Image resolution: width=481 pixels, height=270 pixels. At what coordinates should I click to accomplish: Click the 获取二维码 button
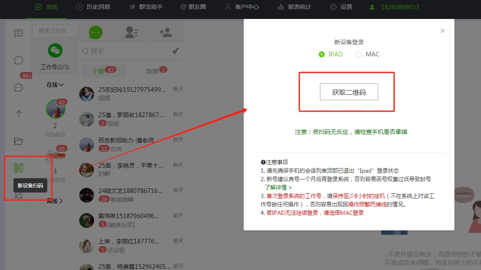[x=349, y=92]
